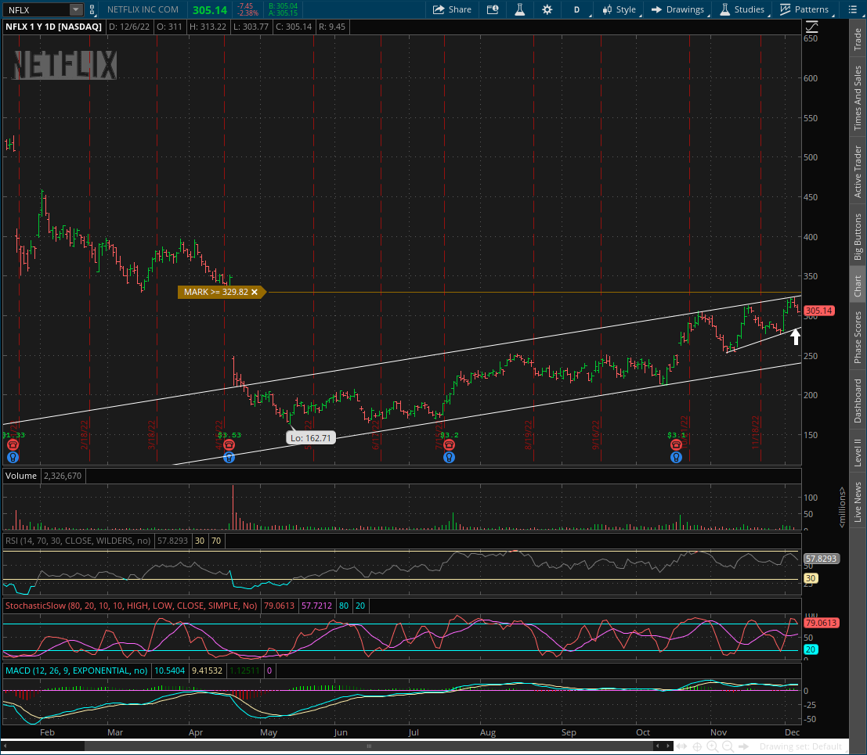This screenshot has width=867, height=755.
Task: Open the Level II sidebar tab
Action: pyautogui.click(x=858, y=451)
